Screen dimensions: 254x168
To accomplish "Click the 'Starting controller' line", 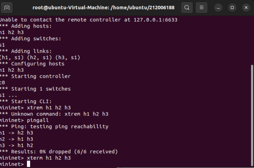I will click(35, 76).
